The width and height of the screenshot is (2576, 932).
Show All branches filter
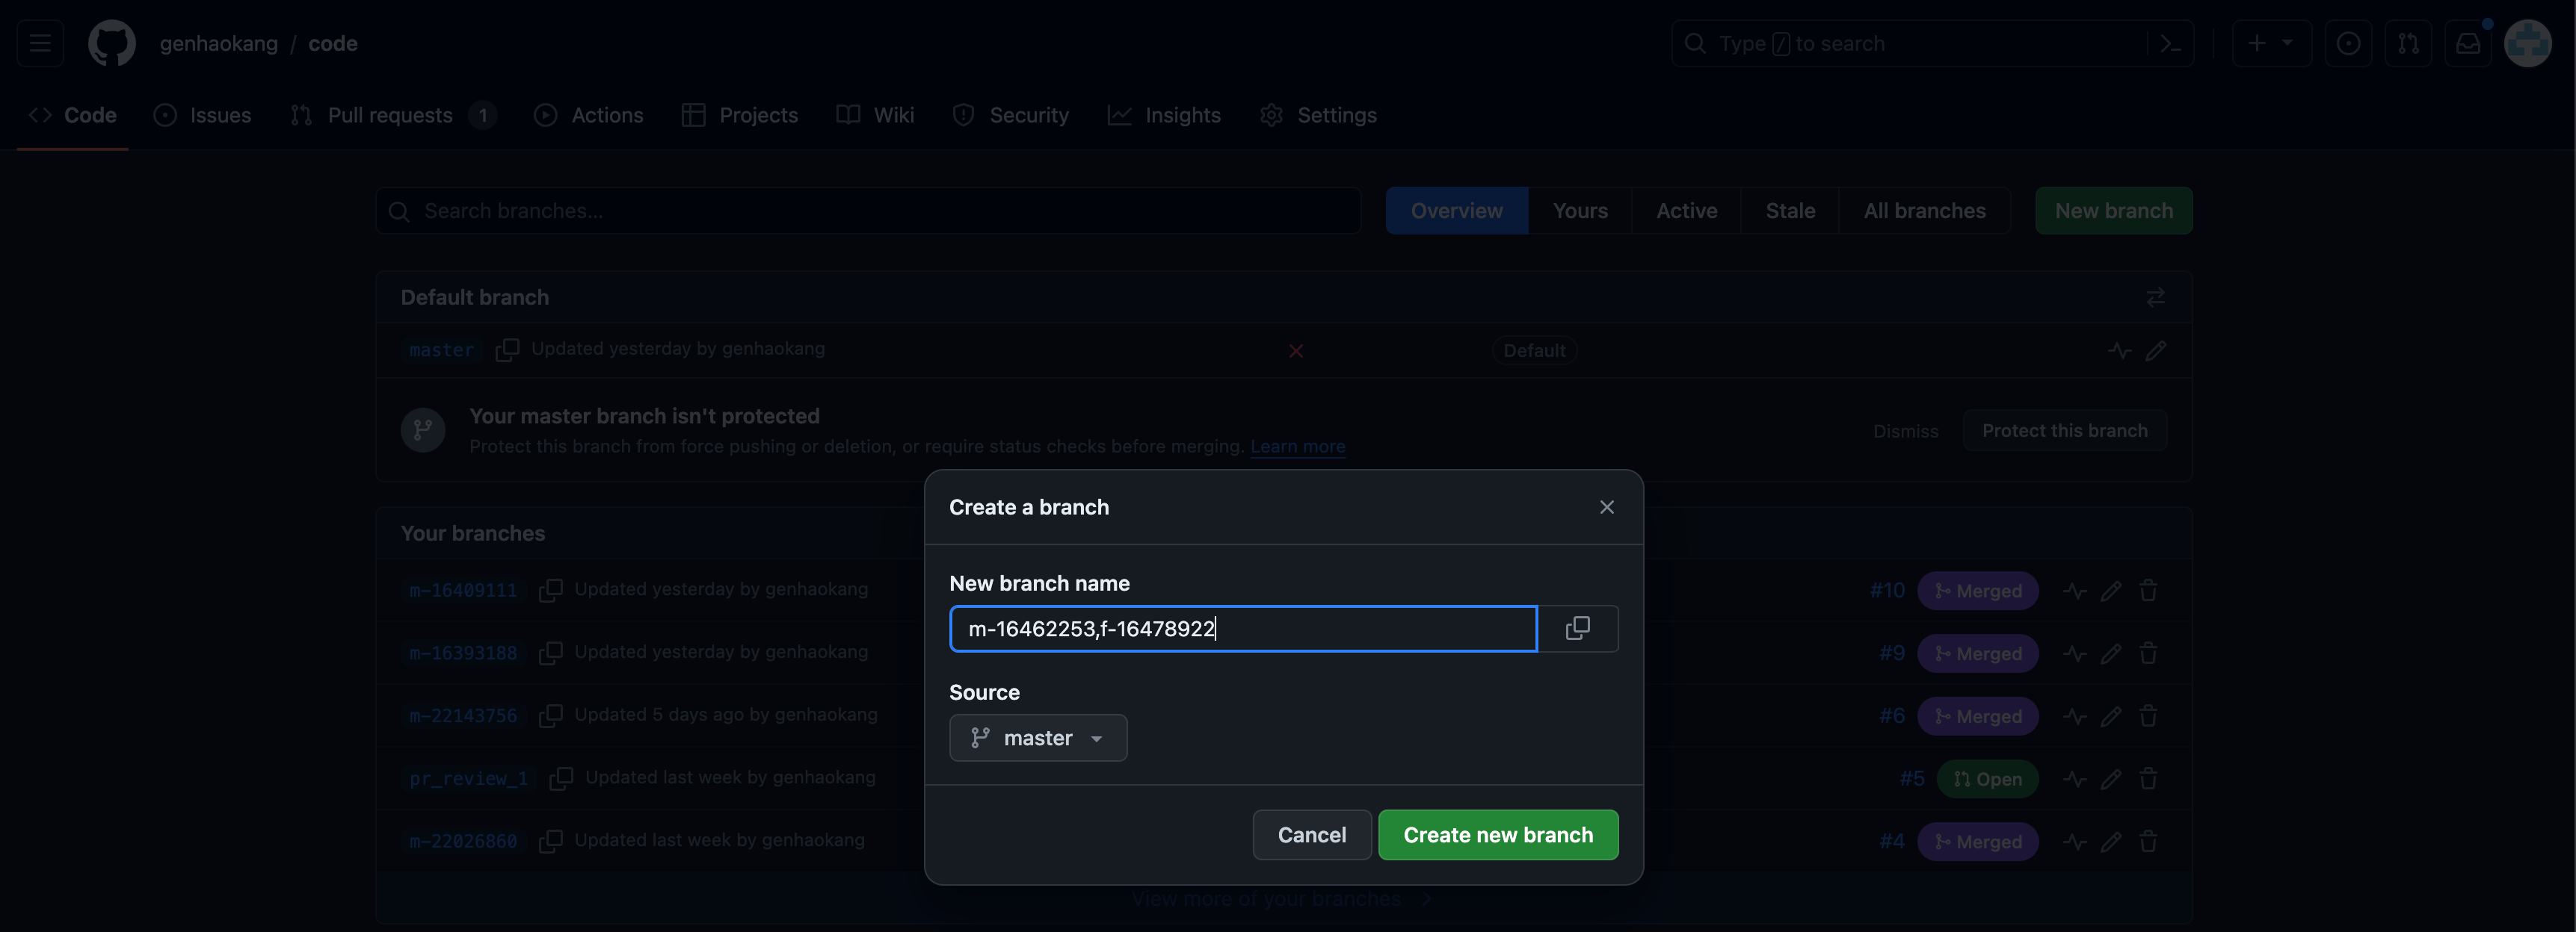click(1924, 211)
